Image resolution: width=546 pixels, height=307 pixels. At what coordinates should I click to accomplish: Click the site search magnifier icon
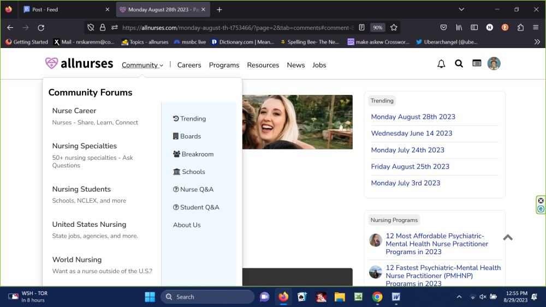[459, 64]
